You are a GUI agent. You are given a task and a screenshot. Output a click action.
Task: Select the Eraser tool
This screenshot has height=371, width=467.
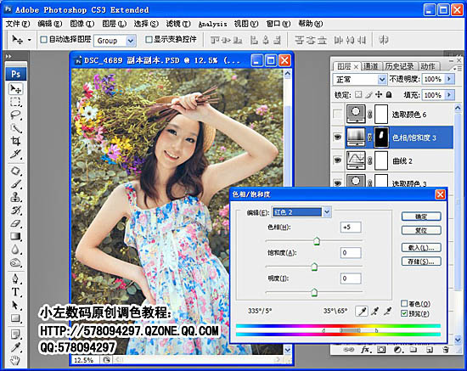pos(15,223)
